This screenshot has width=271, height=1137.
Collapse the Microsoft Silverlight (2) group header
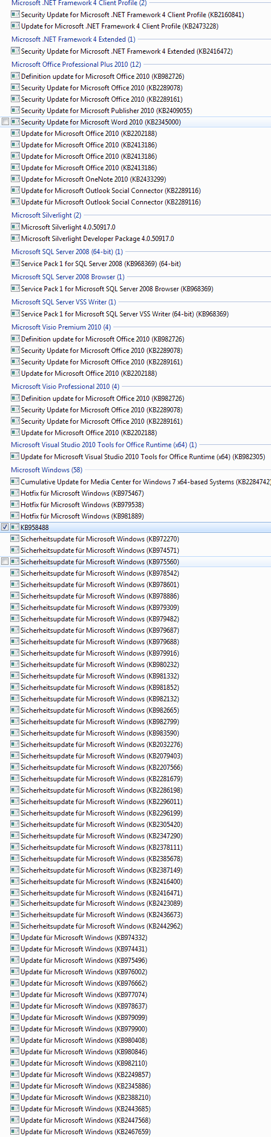(x=46, y=215)
